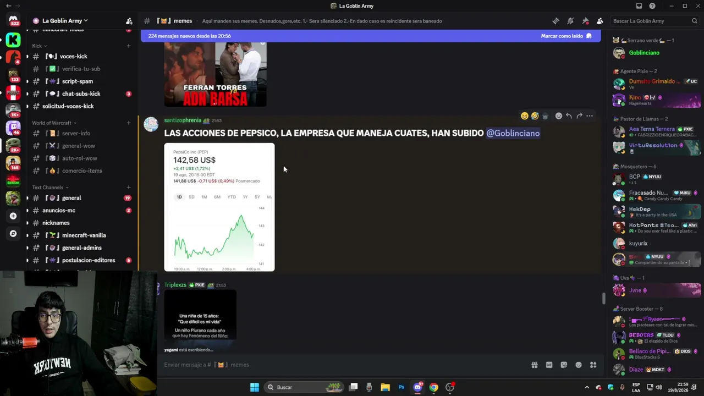The width and height of the screenshot is (704, 396).
Task: Collapse the World of Warcraft category
Action: 54,123
